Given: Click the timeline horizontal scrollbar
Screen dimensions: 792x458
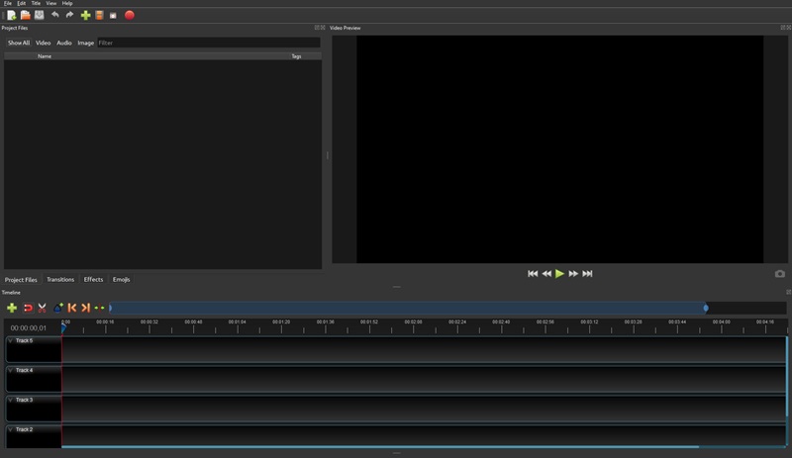Looking at the screenshot, I should (x=380, y=447).
